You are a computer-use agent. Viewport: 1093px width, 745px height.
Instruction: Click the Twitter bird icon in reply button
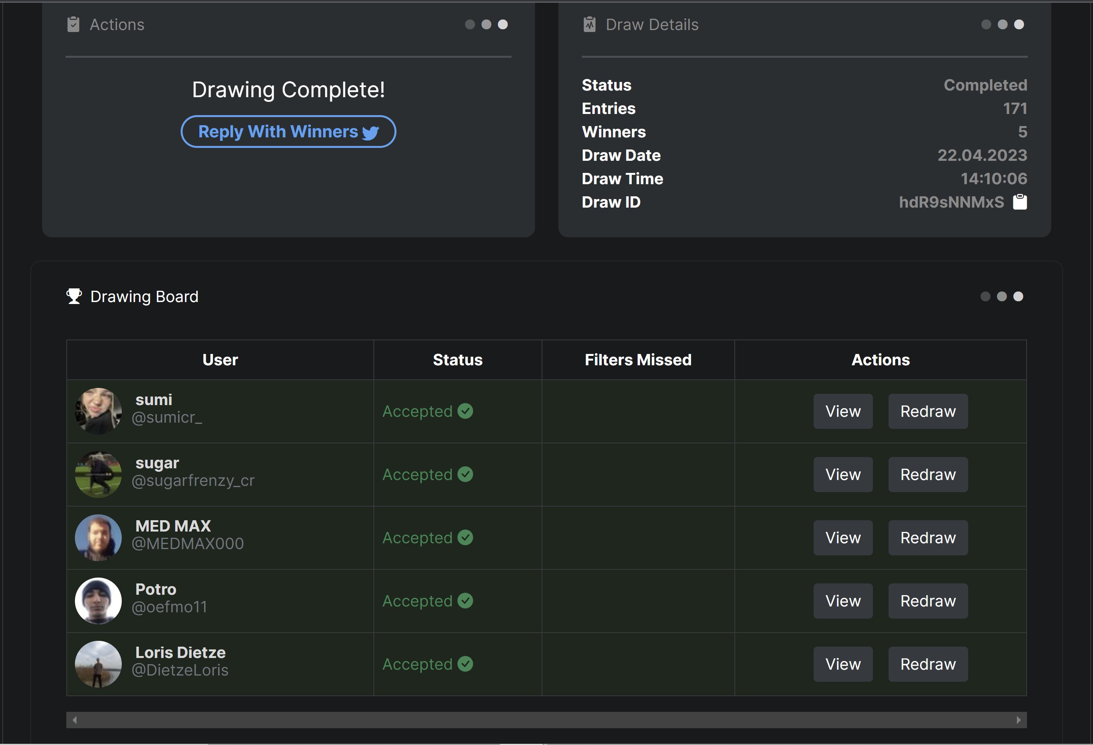[371, 133]
